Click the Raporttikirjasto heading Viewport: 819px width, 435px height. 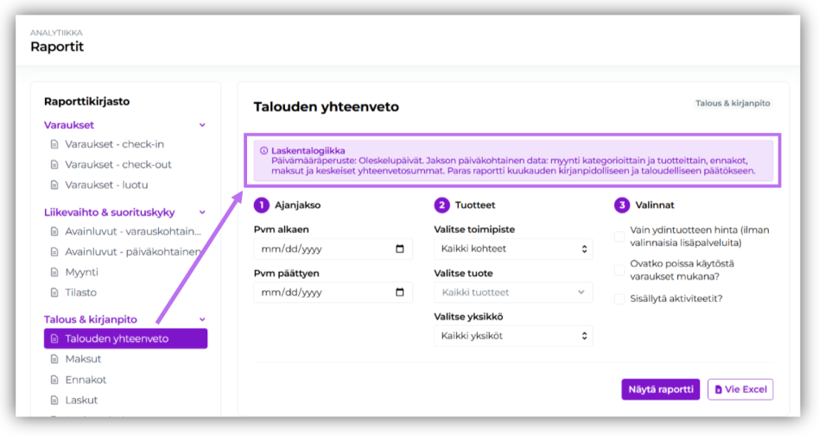tap(86, 101)
